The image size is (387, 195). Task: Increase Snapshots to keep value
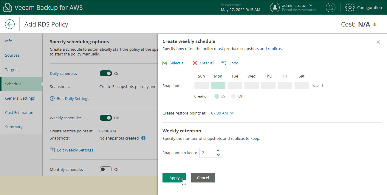(x=218, y=151)
